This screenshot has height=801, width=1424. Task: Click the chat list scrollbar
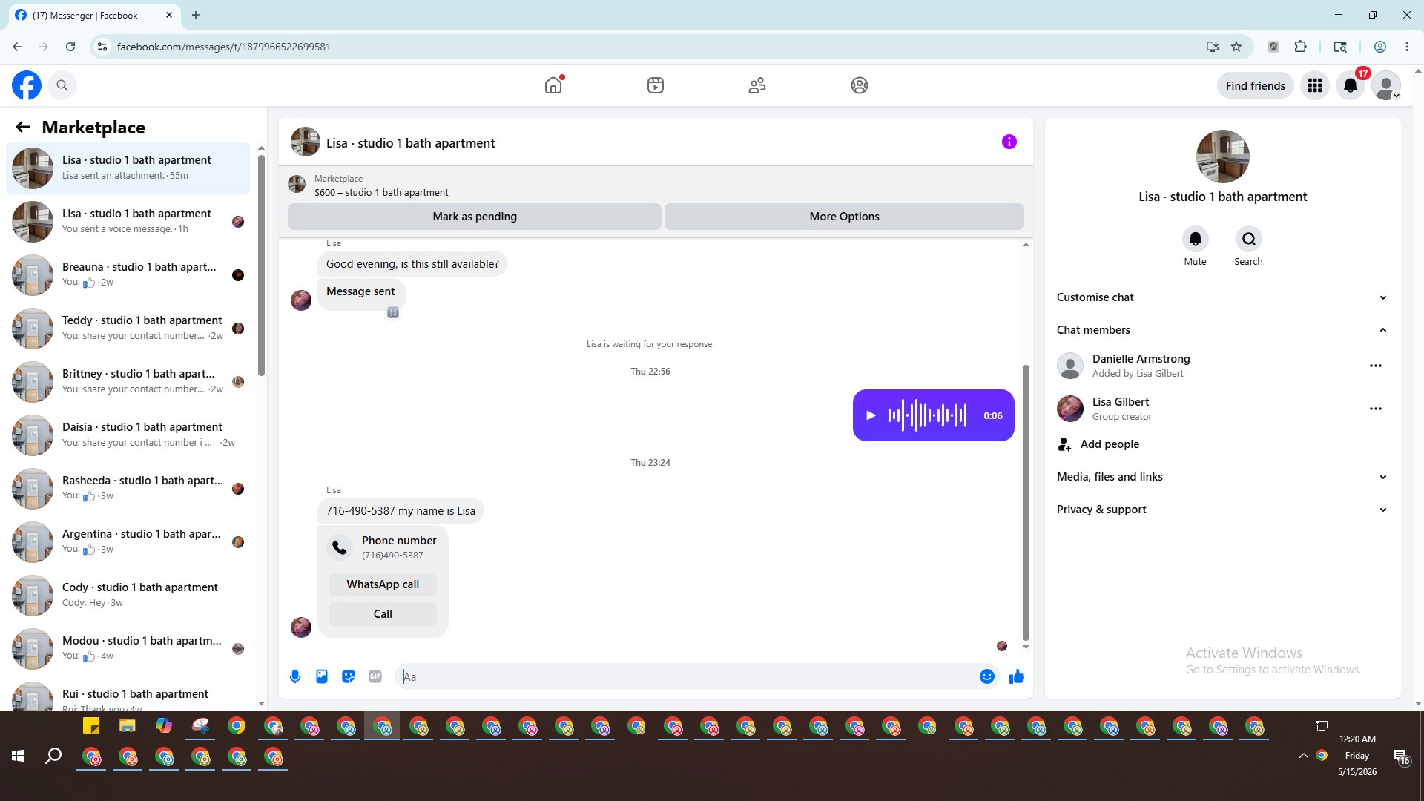(x=261, y=265)
